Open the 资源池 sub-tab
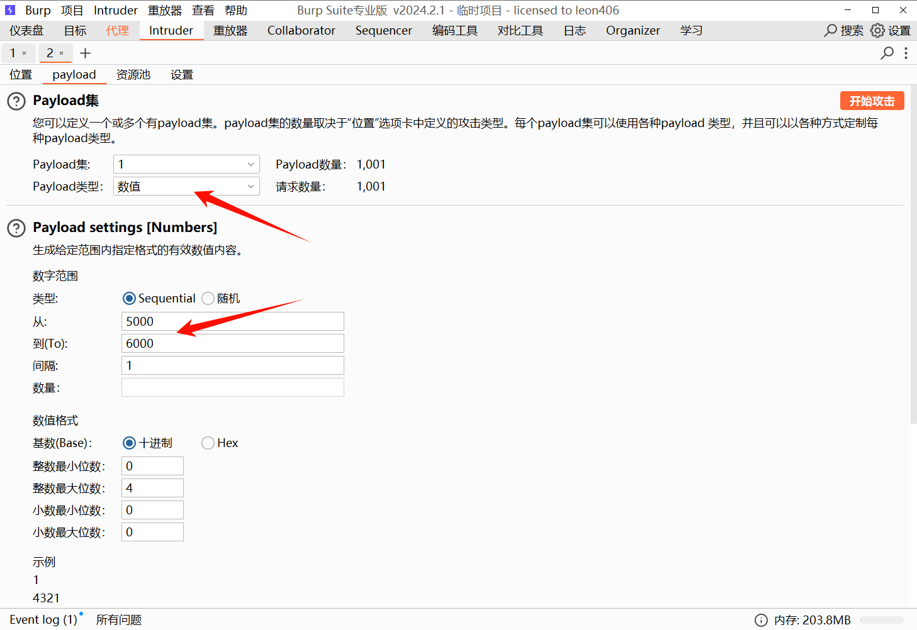 [x=133, y=74]
